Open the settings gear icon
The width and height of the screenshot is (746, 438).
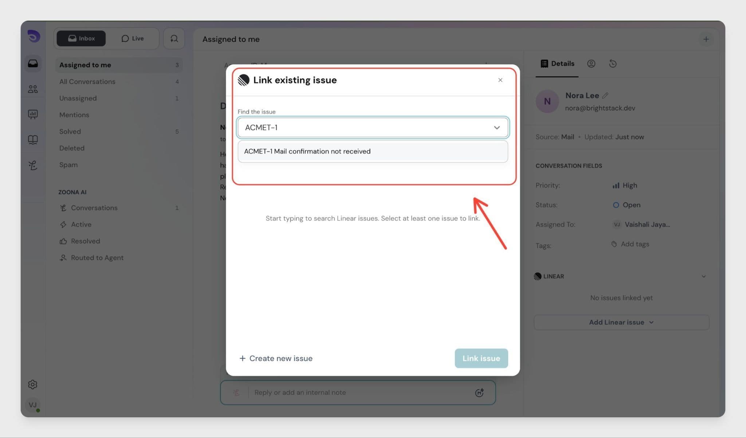[x=33, y=384]
